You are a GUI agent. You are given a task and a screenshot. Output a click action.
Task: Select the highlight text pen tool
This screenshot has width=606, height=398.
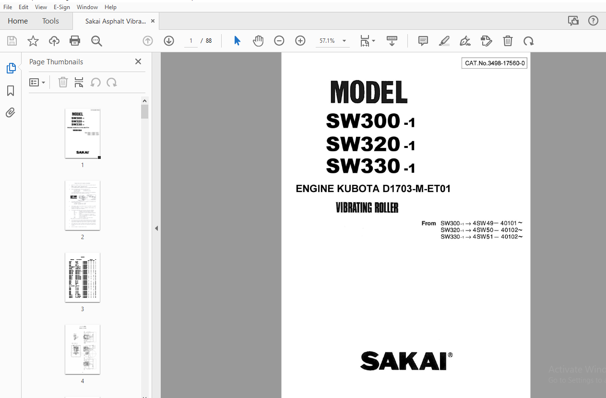pos(444,41)
